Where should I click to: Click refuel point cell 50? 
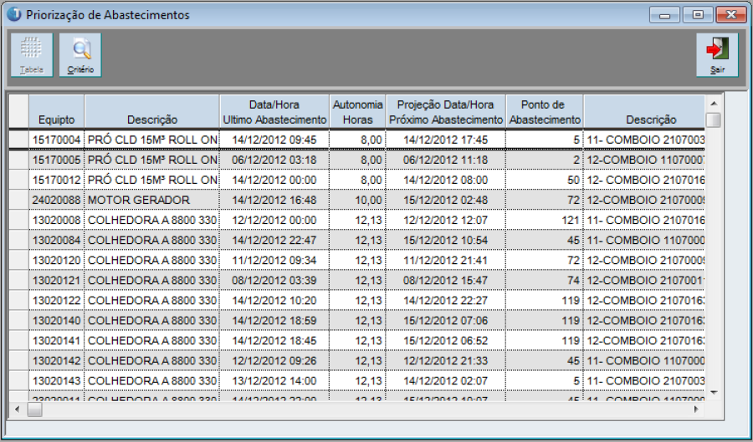point(545,180)
